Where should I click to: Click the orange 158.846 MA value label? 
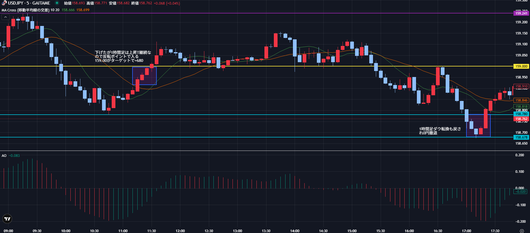[x=521, y=100]
